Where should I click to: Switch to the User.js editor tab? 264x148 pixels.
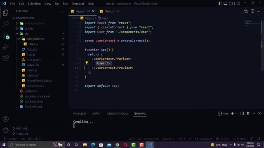tap(109, 11)
